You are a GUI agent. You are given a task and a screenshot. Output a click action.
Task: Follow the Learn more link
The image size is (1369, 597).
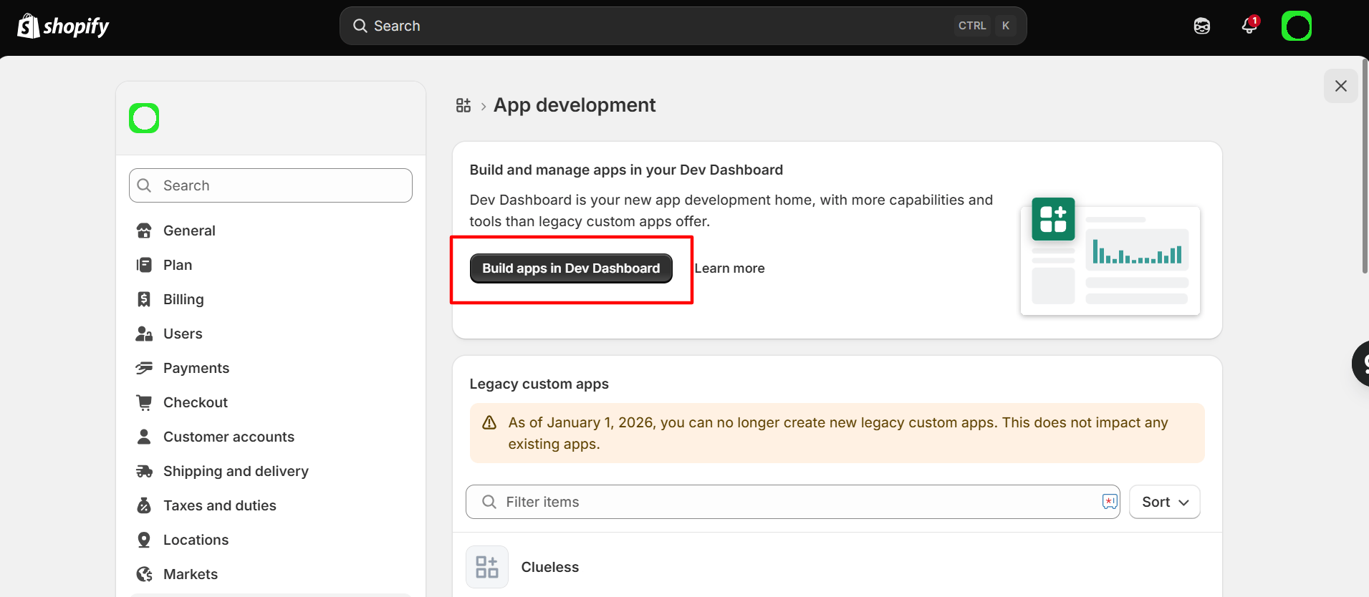pos(729,268)
